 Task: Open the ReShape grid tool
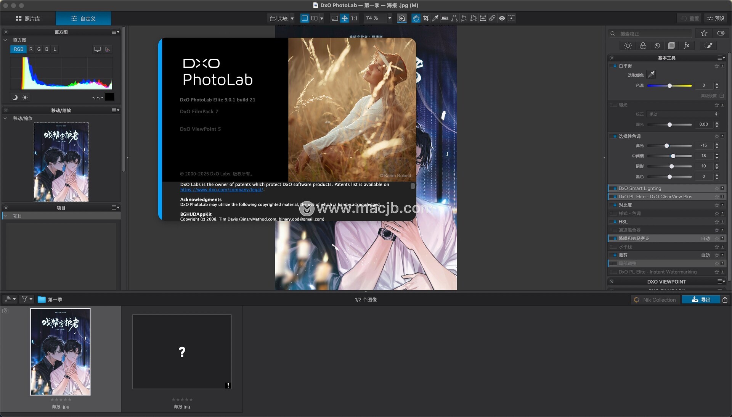click(x=483, y=18)
